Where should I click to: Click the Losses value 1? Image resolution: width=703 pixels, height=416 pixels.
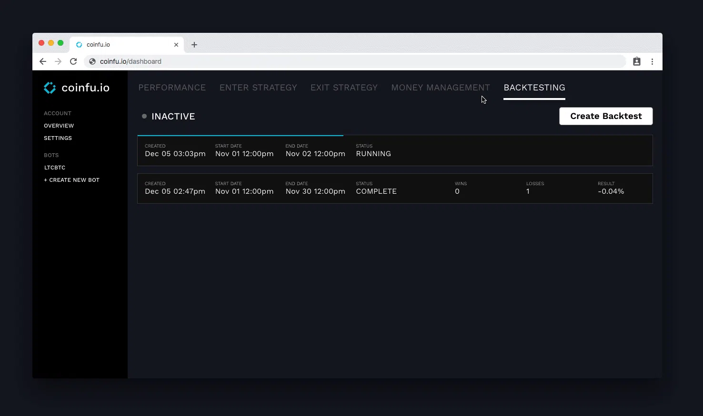tap(528, 191)
